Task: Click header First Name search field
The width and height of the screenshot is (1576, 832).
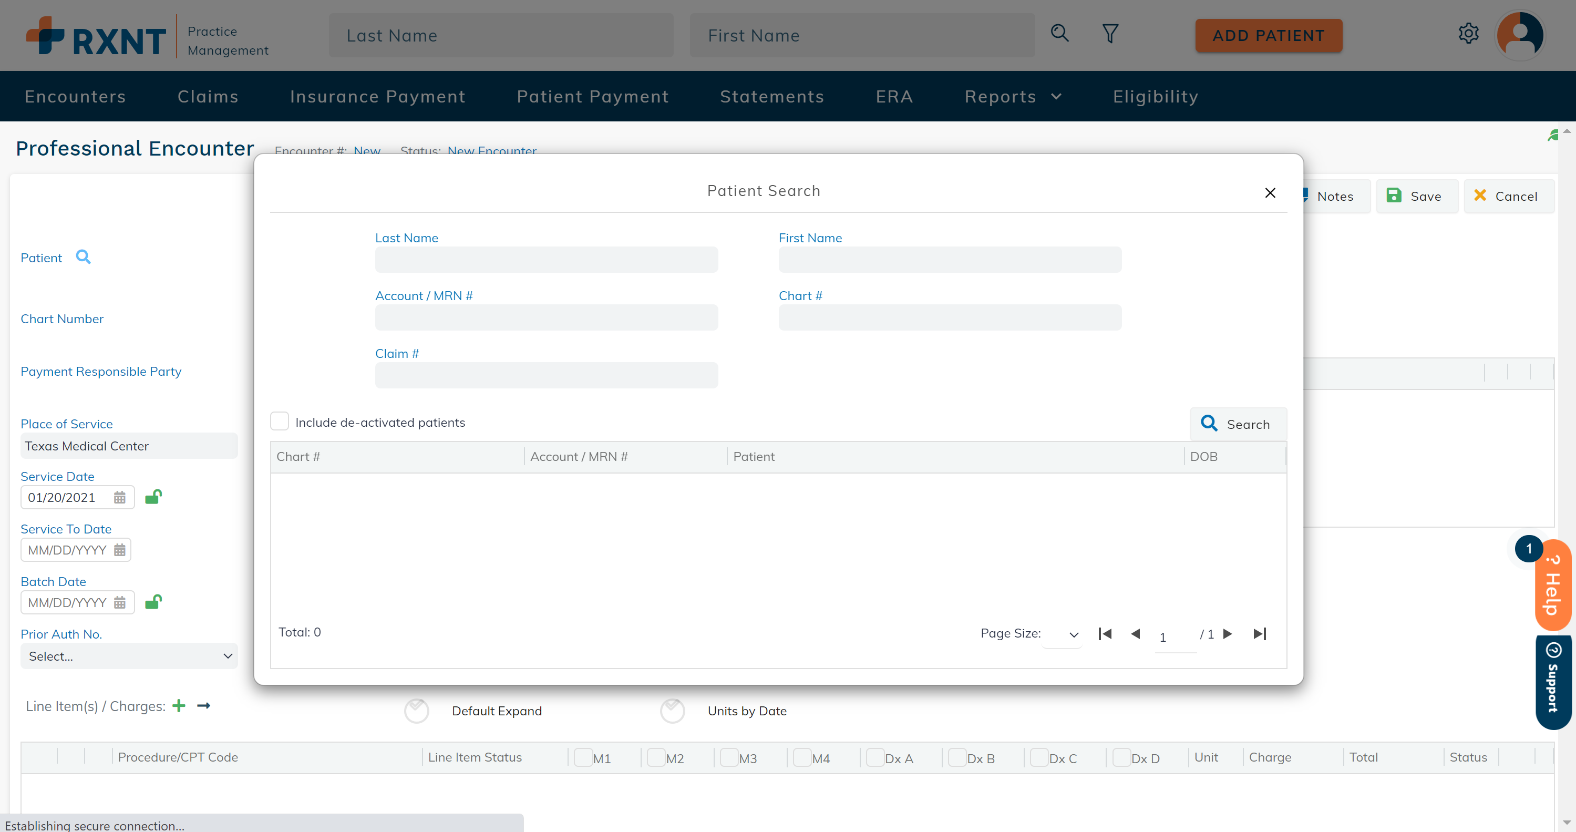Action: tap(862, 36)
